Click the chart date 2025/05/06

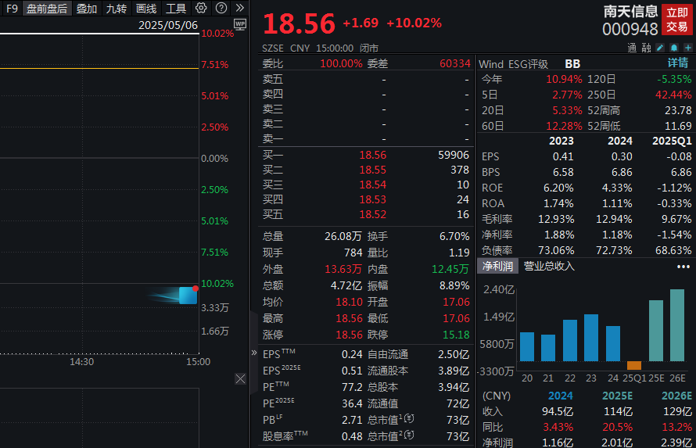168,25
